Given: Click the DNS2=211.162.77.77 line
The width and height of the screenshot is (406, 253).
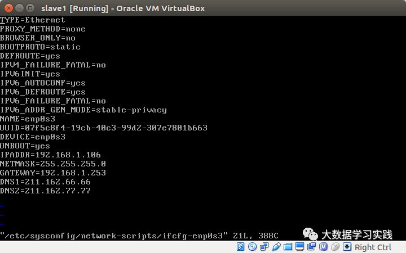Looking at the screenshot, I should tap(45, 191).
